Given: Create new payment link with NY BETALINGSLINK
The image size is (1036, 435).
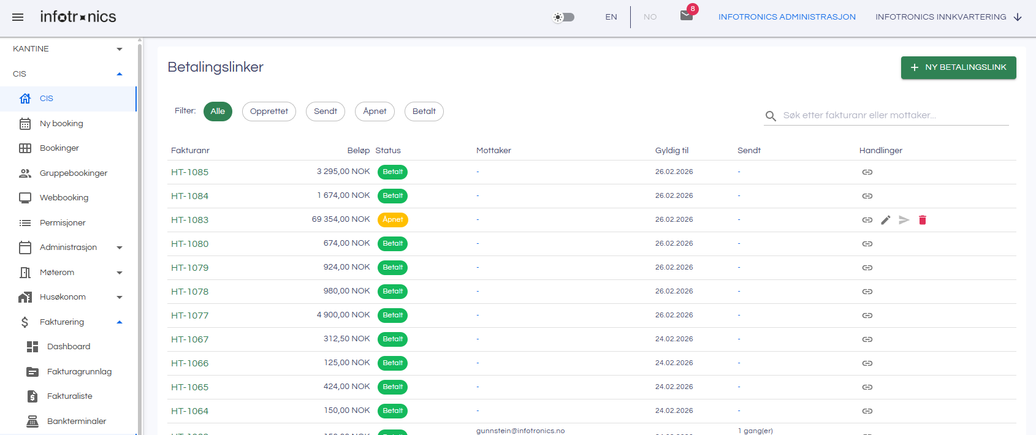Looking at the screenshot, I should (x=959, y=67).
